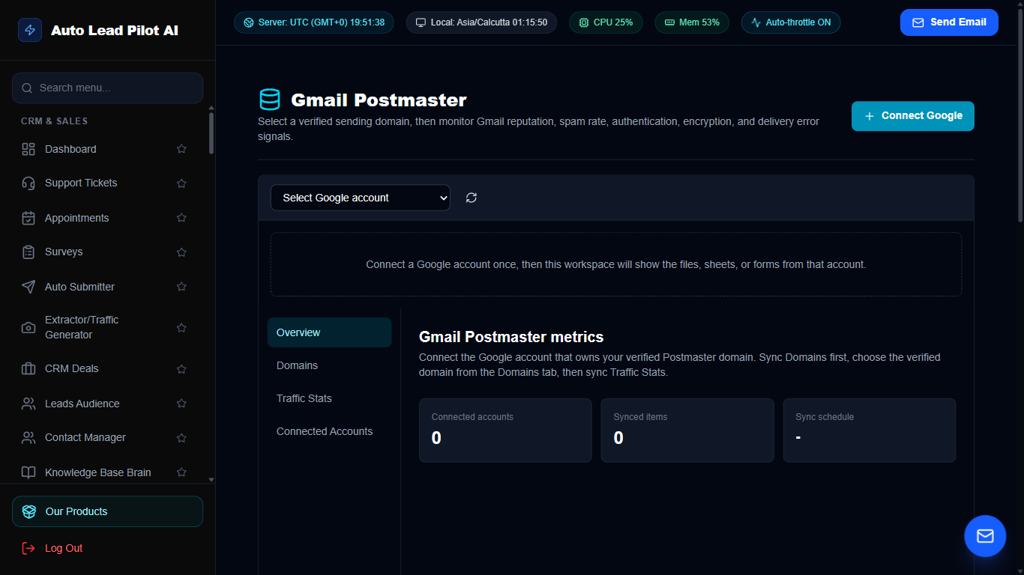1024x575 pixels.
Task: Click the Local Asia/Calcutta time pill
Action: pyautogui.click(x=481, y=22)
